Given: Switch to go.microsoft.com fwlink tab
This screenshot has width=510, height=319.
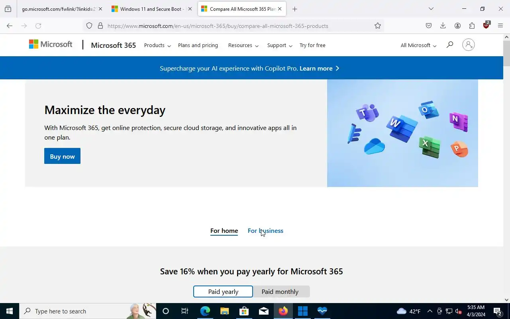Looking at the screenshot, I should point(59,9).
